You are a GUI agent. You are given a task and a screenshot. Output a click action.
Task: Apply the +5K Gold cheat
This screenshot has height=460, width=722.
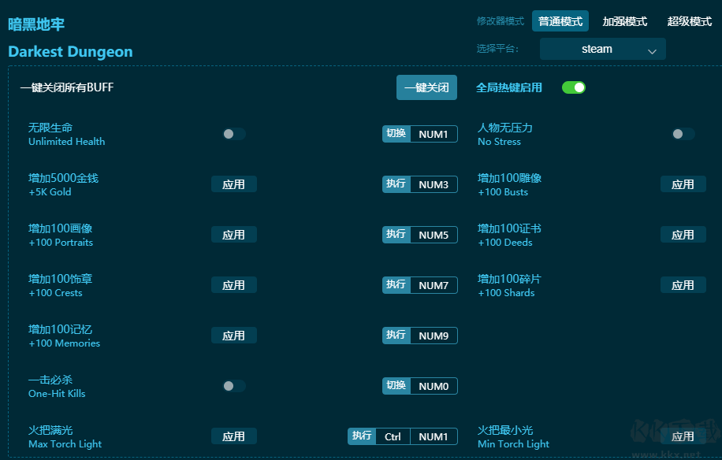click(233, 184)
